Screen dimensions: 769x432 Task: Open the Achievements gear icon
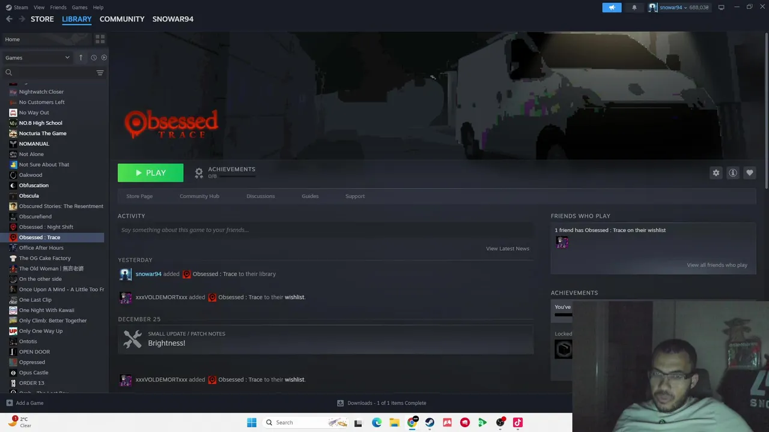[199, 173]
